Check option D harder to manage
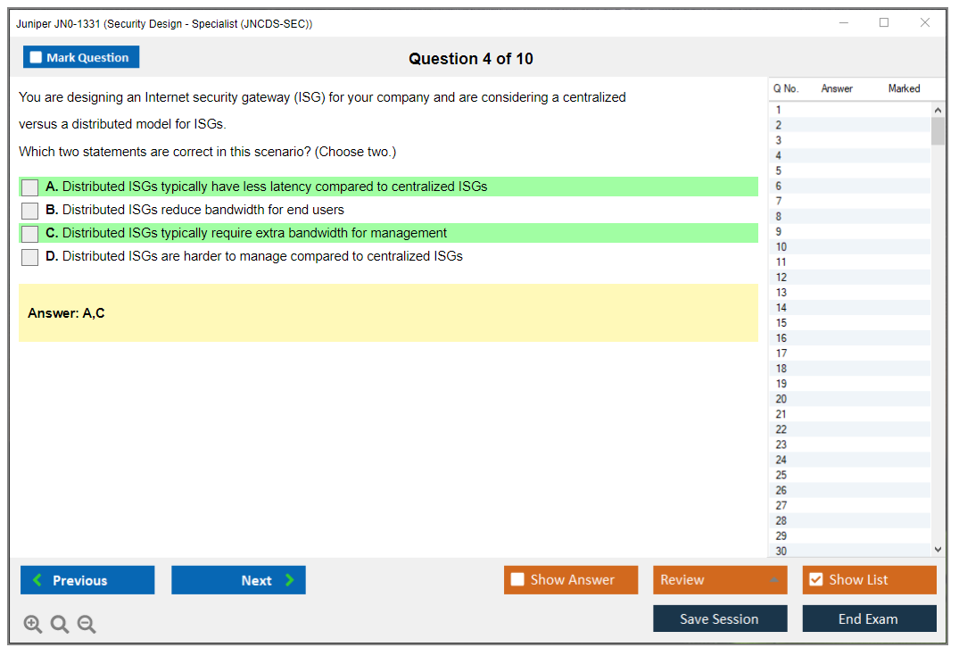 29,257
